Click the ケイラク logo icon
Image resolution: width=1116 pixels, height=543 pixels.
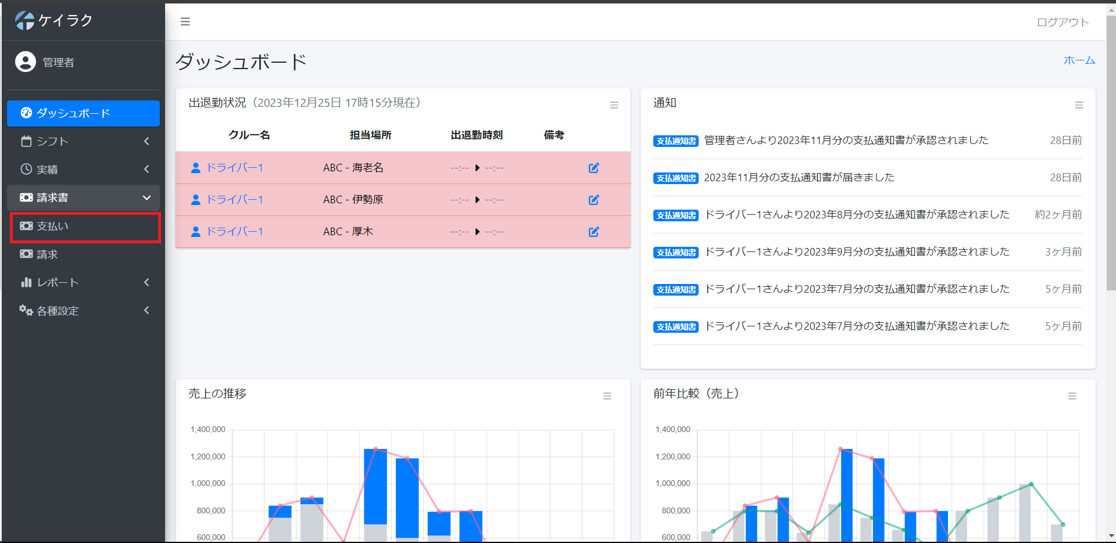coord(25,20)
